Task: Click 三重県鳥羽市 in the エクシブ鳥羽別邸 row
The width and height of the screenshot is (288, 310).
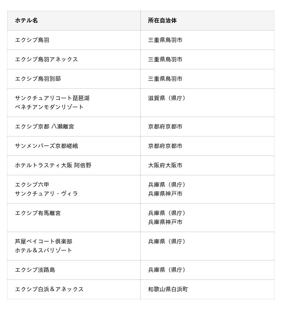Action: (165, 79)
